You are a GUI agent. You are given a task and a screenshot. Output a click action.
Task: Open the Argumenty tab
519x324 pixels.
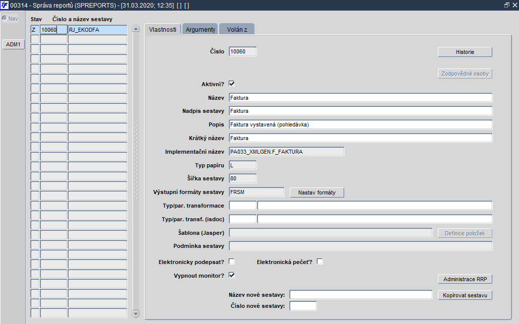[200, 29]
